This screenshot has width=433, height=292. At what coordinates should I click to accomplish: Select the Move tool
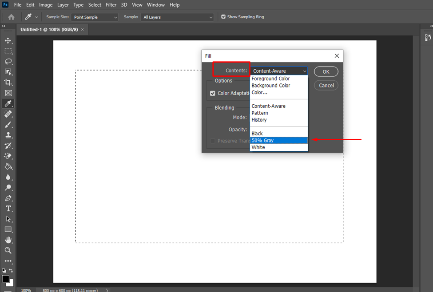8,40
